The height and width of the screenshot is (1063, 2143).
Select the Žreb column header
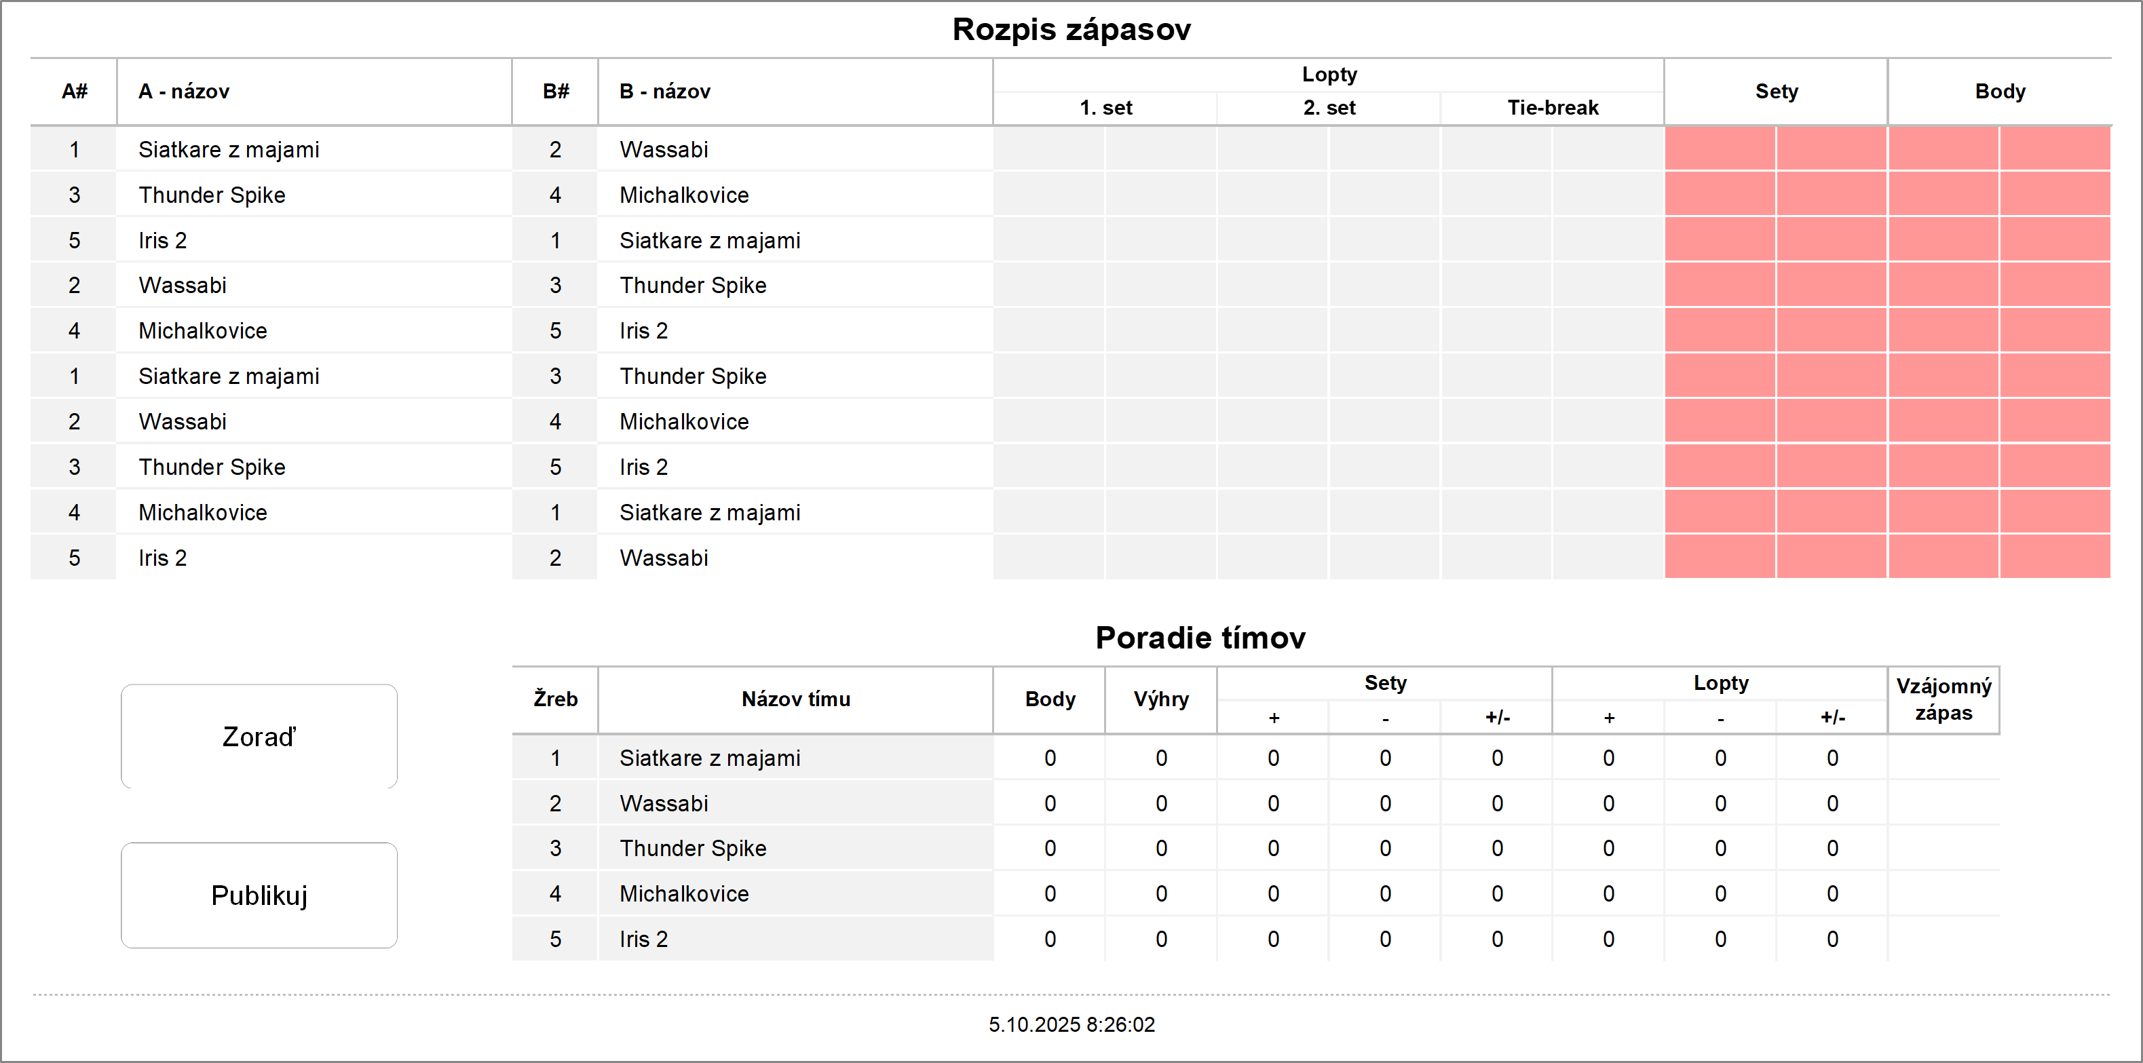tap(555, 699)
